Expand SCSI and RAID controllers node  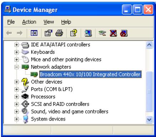coord(16,104)
